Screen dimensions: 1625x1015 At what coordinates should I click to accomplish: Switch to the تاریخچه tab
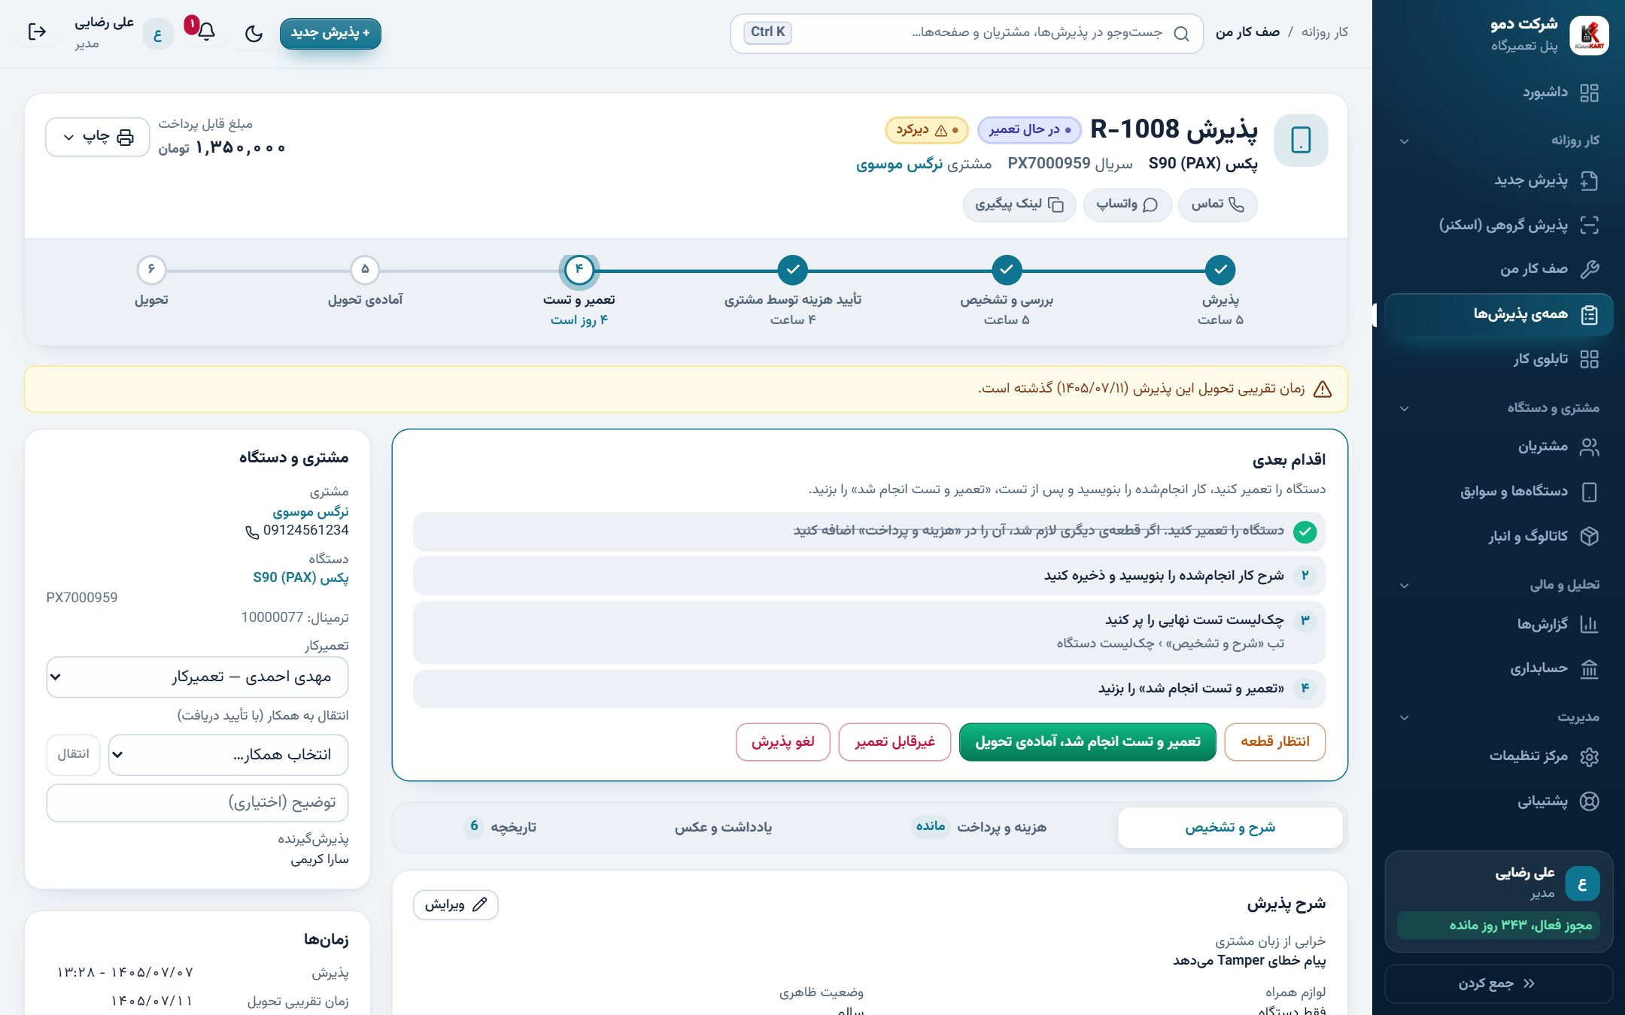500,827
